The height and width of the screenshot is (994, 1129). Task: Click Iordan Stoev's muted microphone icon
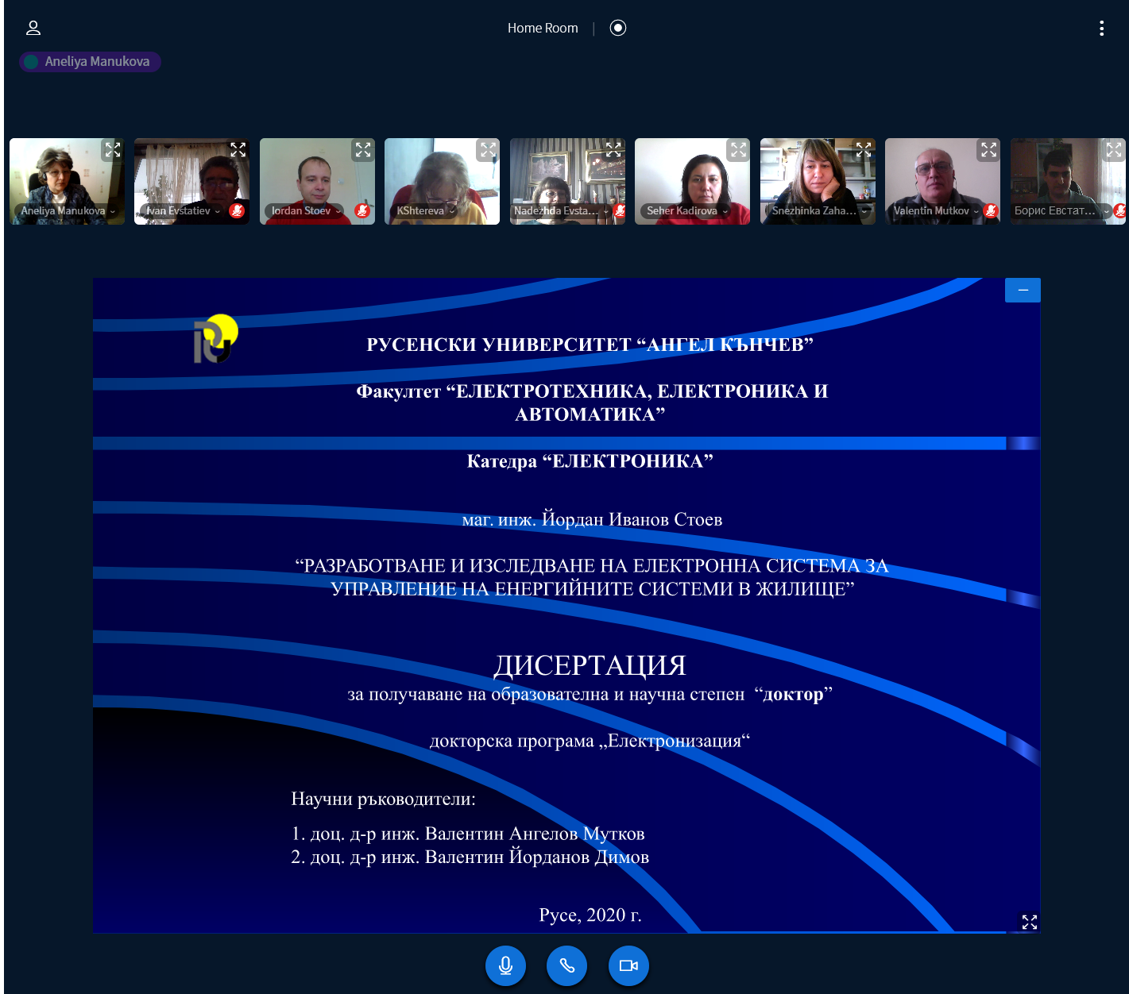click(x=362, y=210)
